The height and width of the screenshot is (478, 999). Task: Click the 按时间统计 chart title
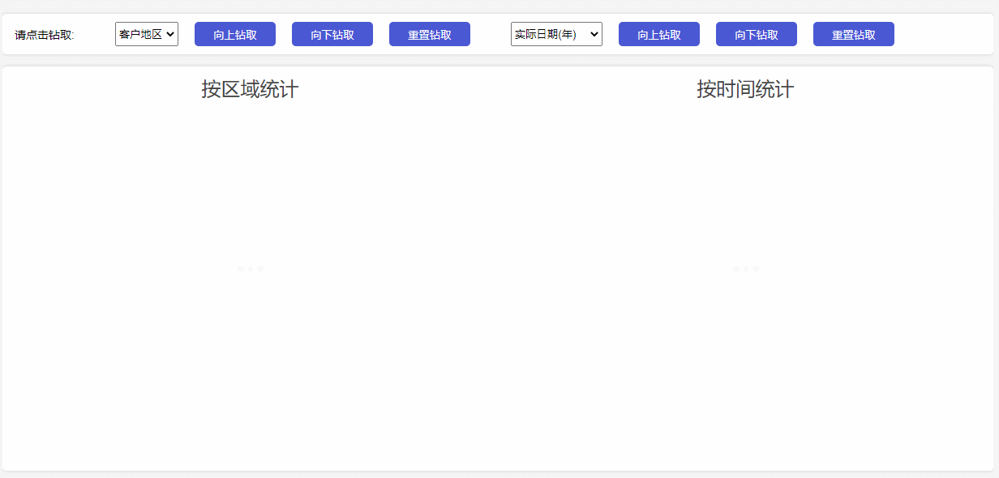coord(746,89)
